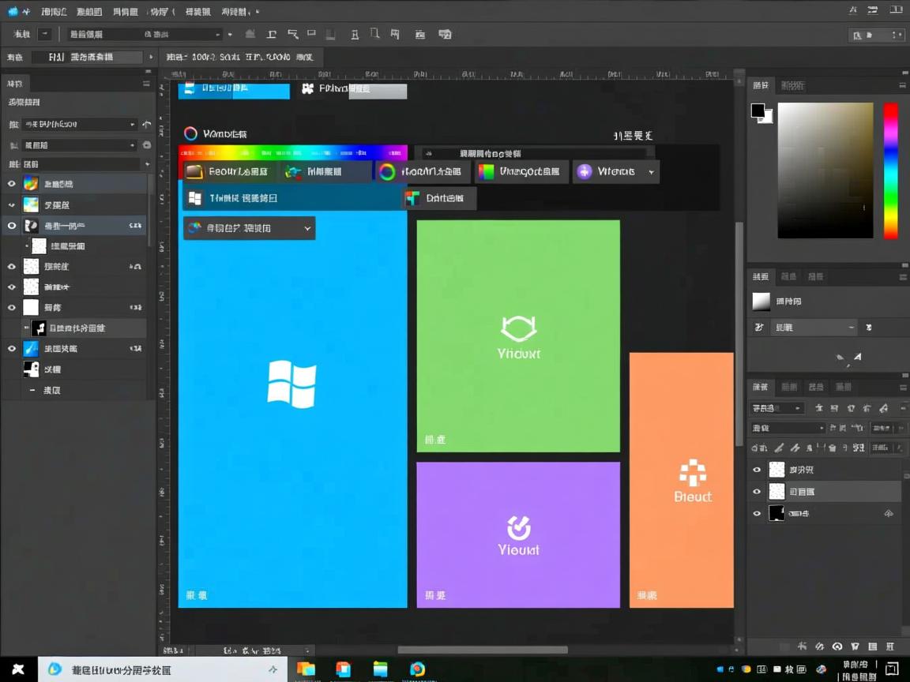The width and height of the screenshot is (910, 682).
Task: Toggle eye icon of the first right-panel layer
Action: [757, 470]
